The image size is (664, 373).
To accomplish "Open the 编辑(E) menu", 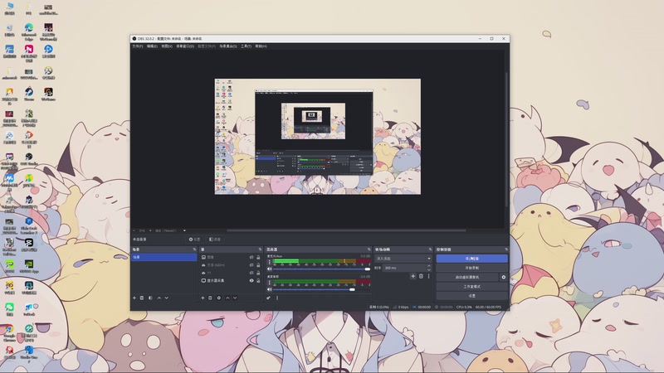I will pos(152,46).
